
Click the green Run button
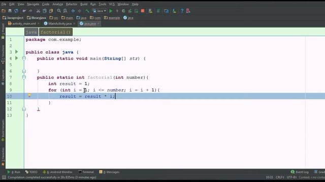(111, 11)
